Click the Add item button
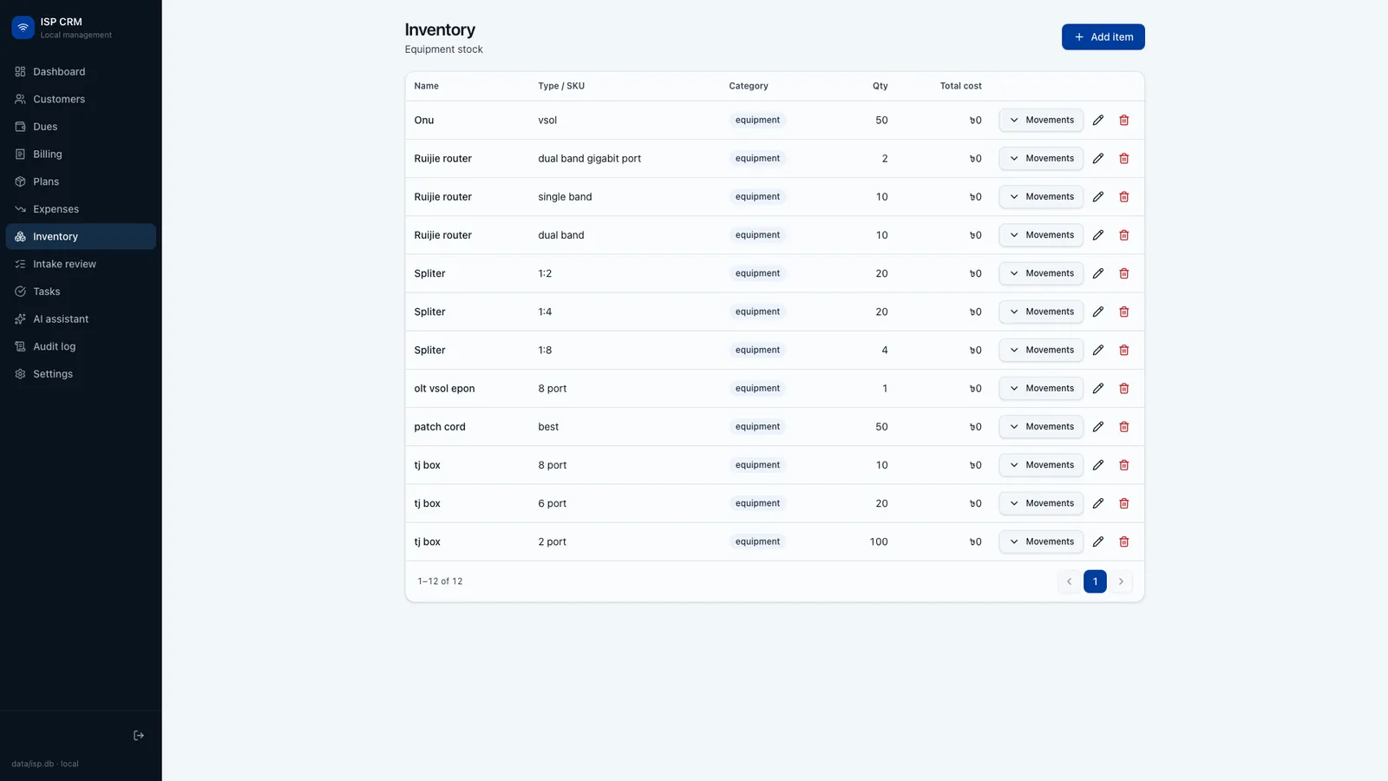Screen dimensions: 1388x781 tap(1103, 36)
